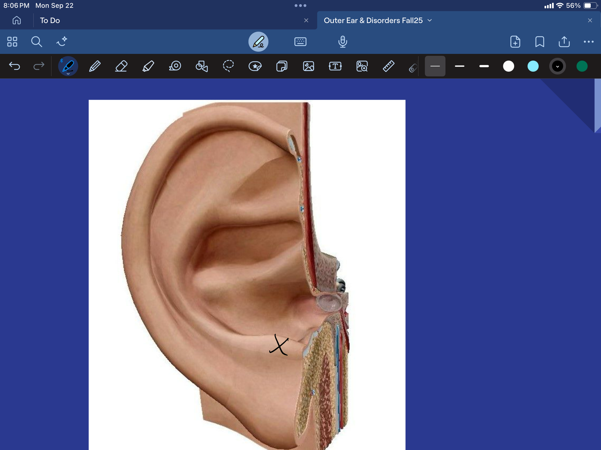Image resolution: width=601 pixels, height=450 pixels.
Task: Undo the last stroke
Action: coord(14,66)
